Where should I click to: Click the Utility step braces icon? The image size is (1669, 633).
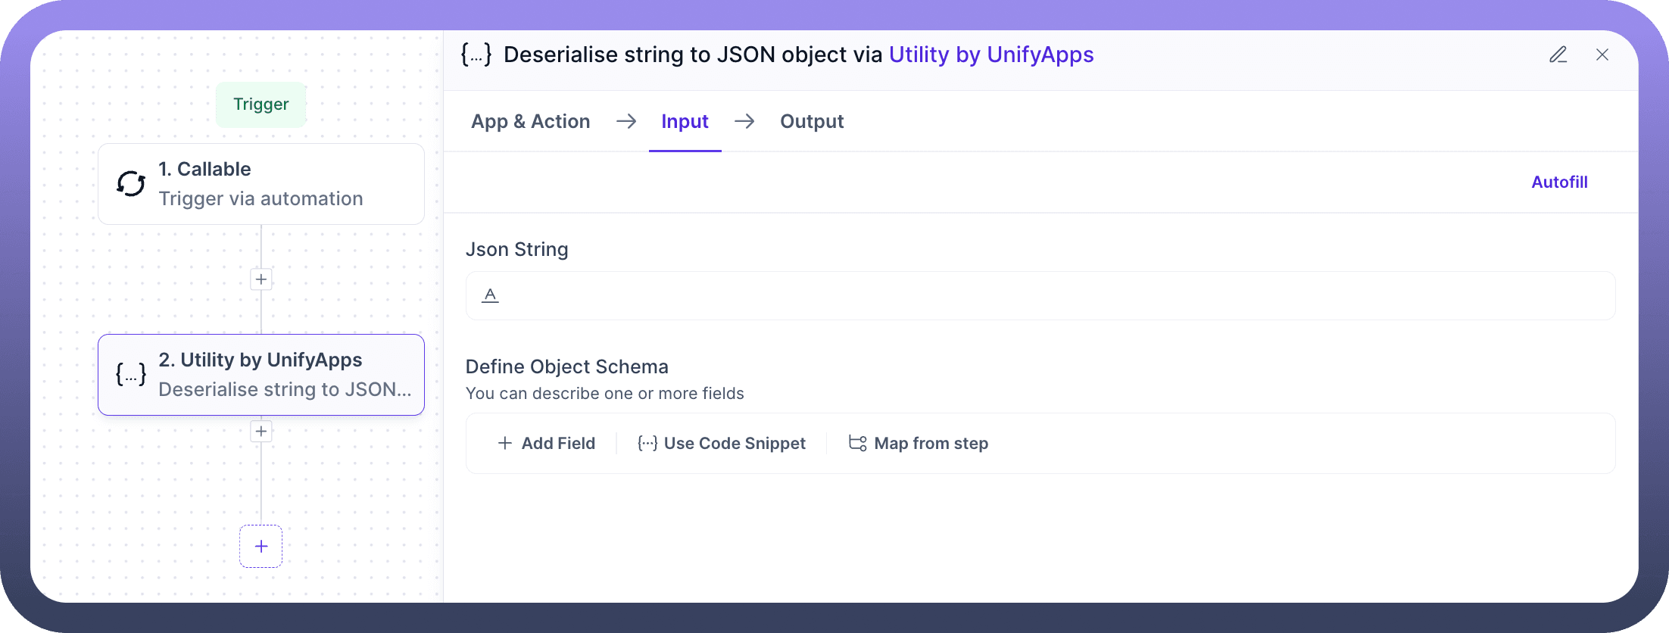[131, 374]
